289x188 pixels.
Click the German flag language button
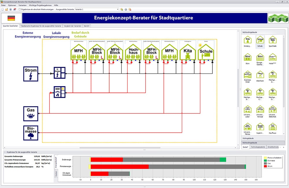12,18
